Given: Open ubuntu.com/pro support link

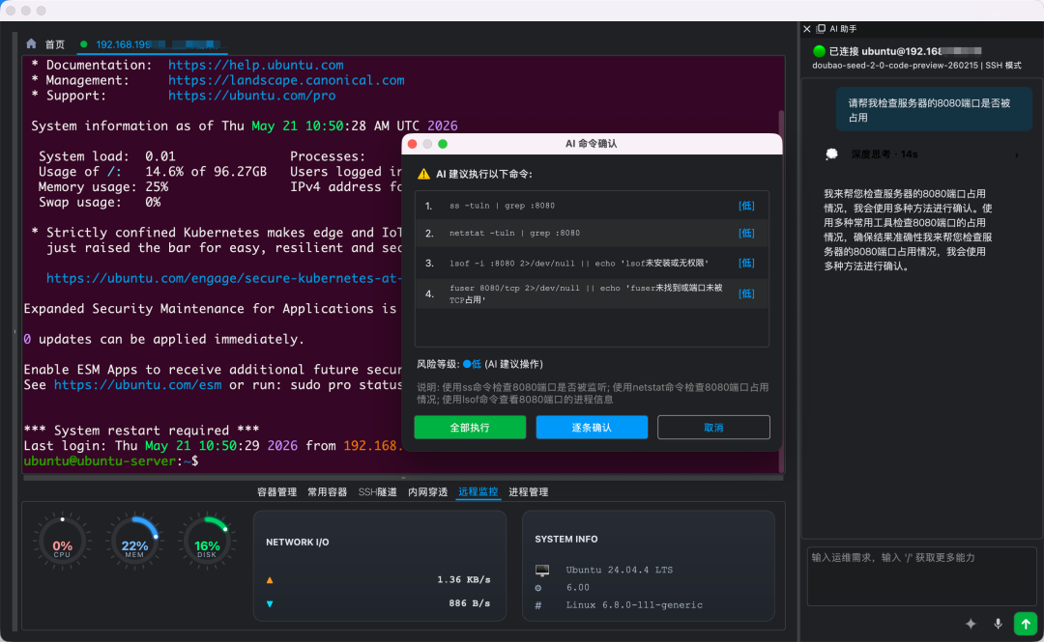Looking at the screenshot, I should pyautogui.click(x=251, y=96).
